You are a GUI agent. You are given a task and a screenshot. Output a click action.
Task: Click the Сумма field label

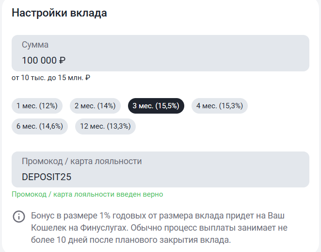click(x=35, y=45)
